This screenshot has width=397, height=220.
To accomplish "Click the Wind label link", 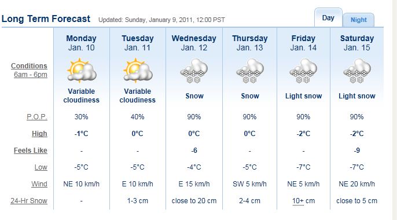I will (39, 184).
